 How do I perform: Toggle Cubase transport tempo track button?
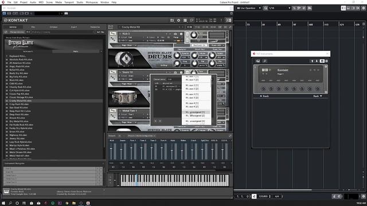click(254, 196)
